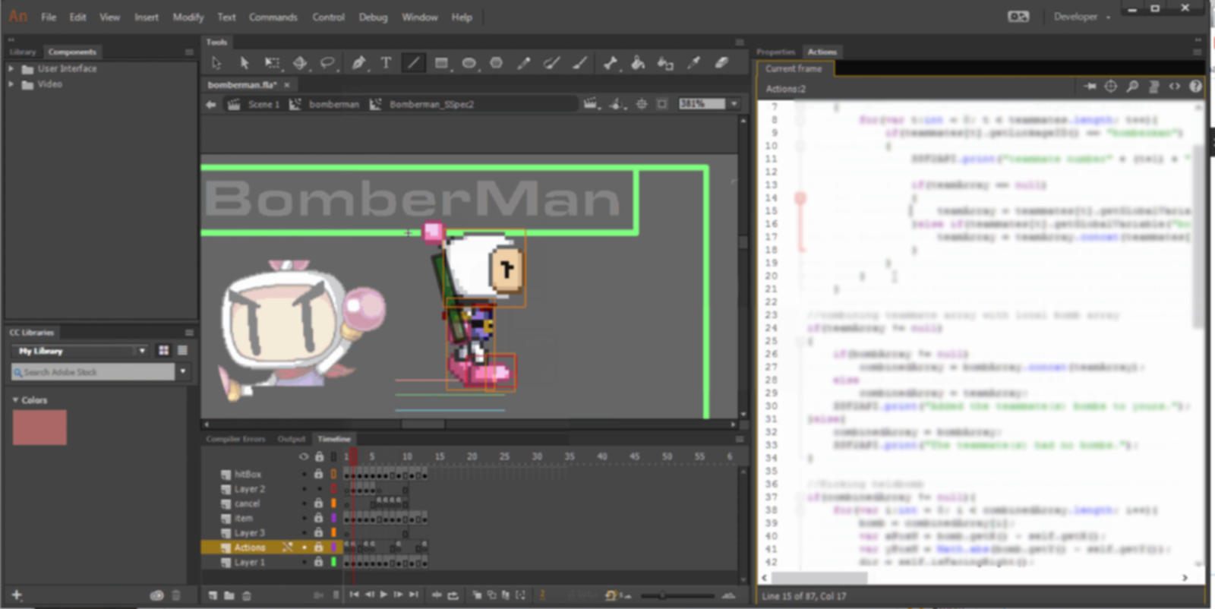Unlock the cancel layer
The image size is (1215, 609).
(318, 503)
